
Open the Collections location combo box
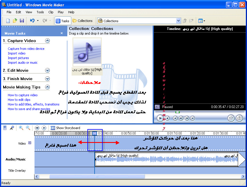pyautogui.click(x=139, y=21)
